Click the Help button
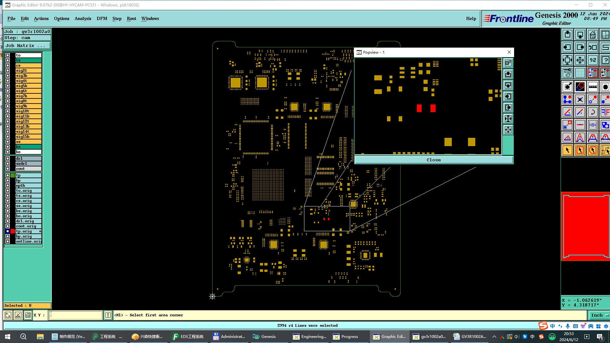This screenshot has width=610, height=343. coord(471,18)
